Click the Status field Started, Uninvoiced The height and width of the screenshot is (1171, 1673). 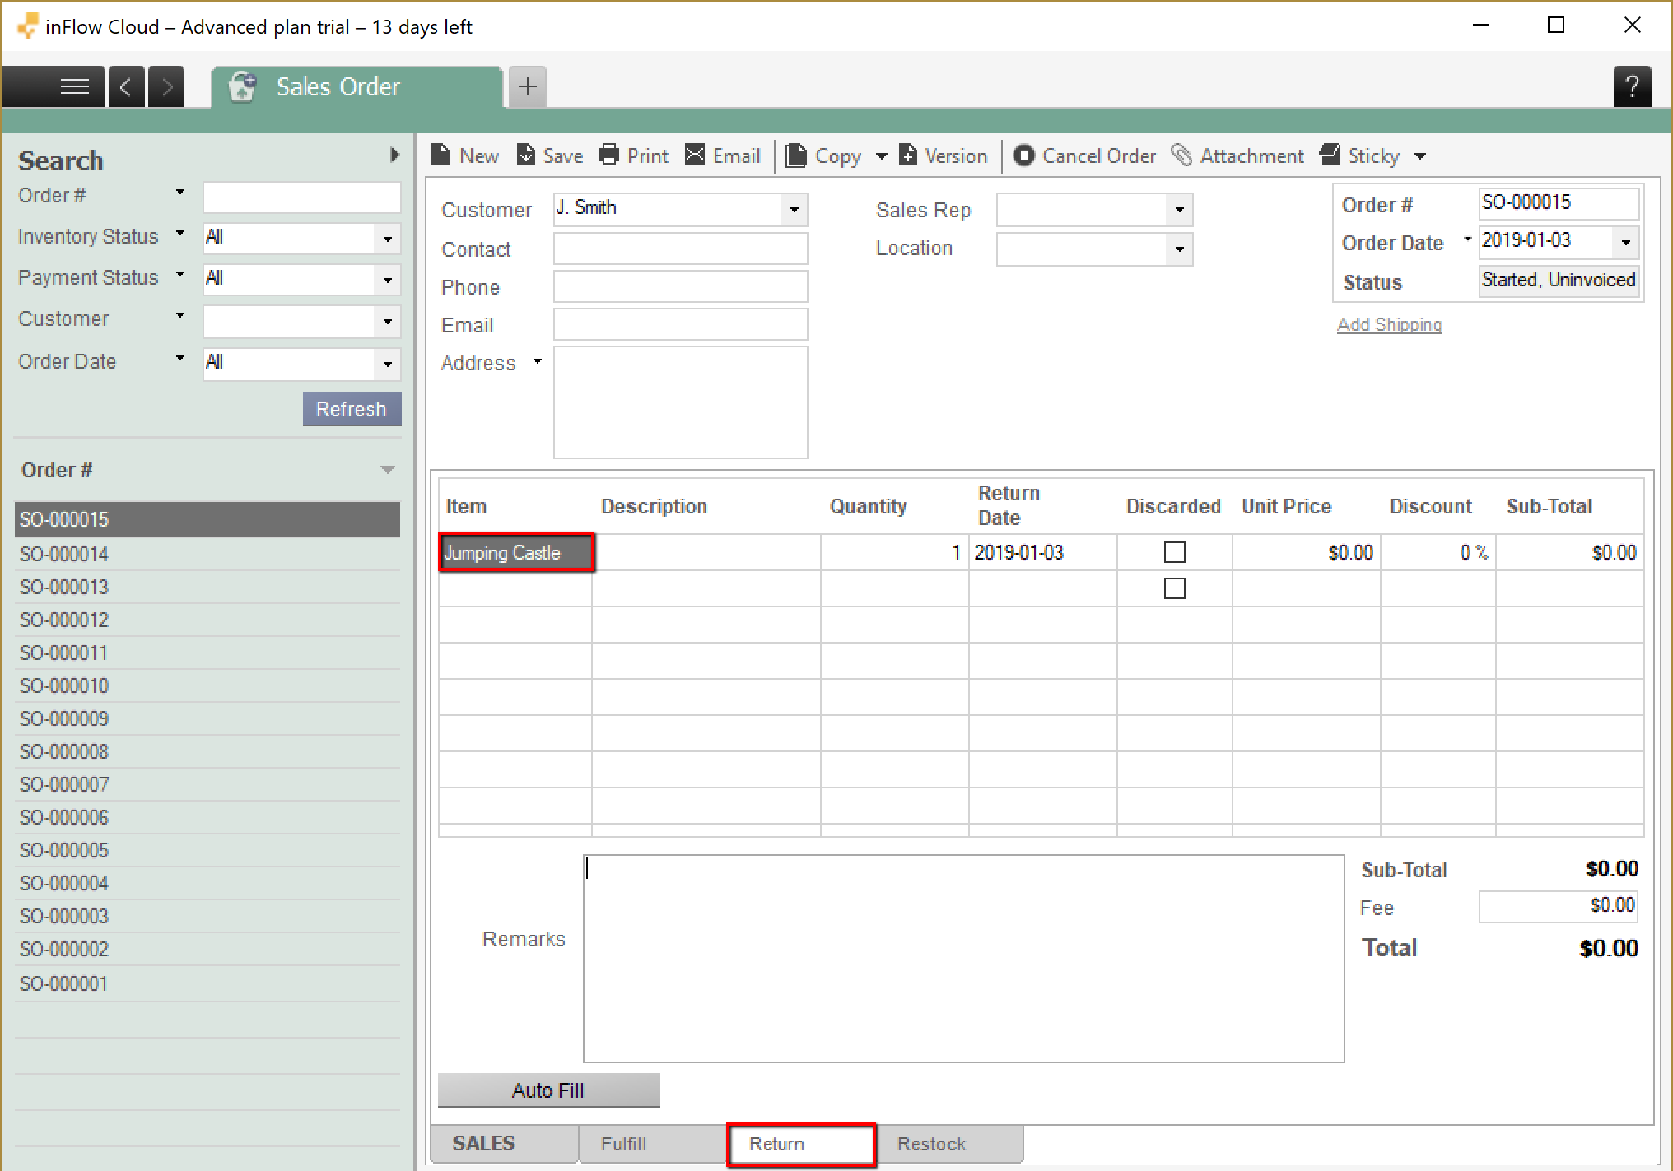pos(1559,281)
